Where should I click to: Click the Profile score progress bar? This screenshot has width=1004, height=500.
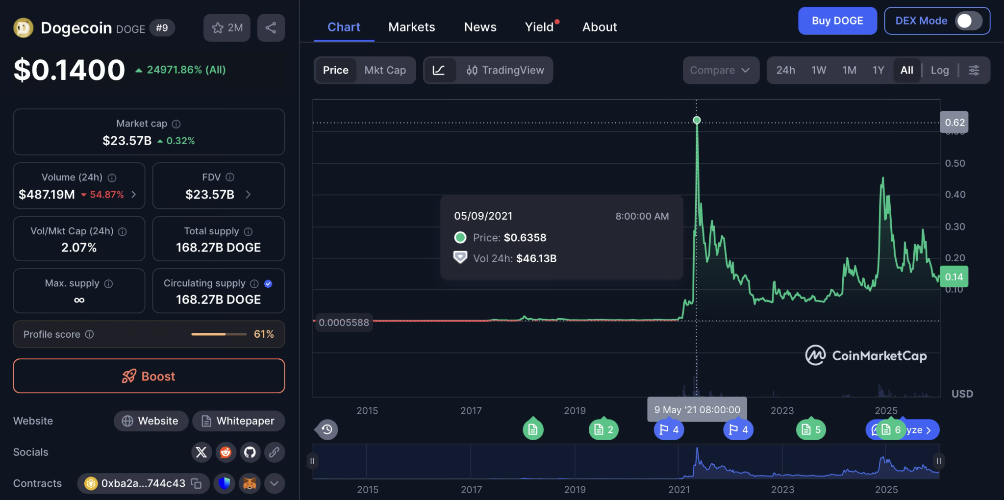point(219,334)
